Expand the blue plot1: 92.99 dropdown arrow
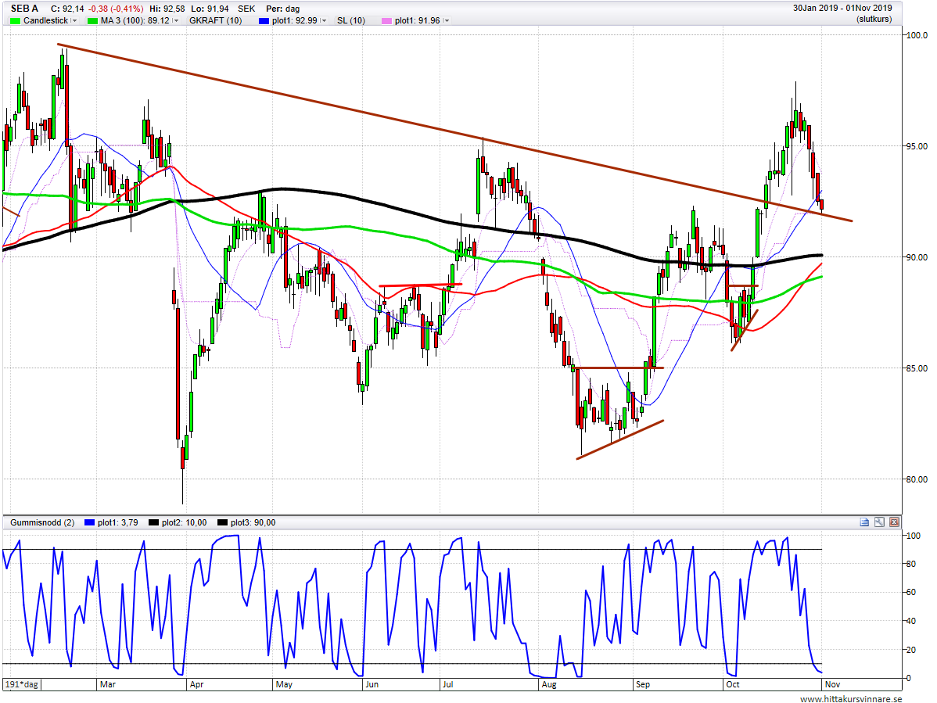The width and height of the screenshot is (937, 703). pyautogui.click(x=323, y=21)
